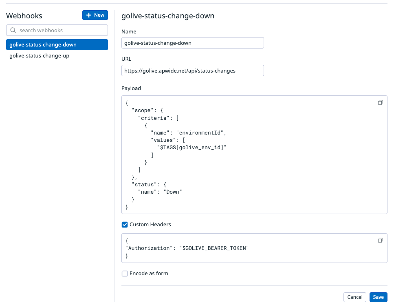The width and height of the screenshot is (394, 307).
Task: Select golive-status-change-up webhook in list
Action: tap(39, 56)
